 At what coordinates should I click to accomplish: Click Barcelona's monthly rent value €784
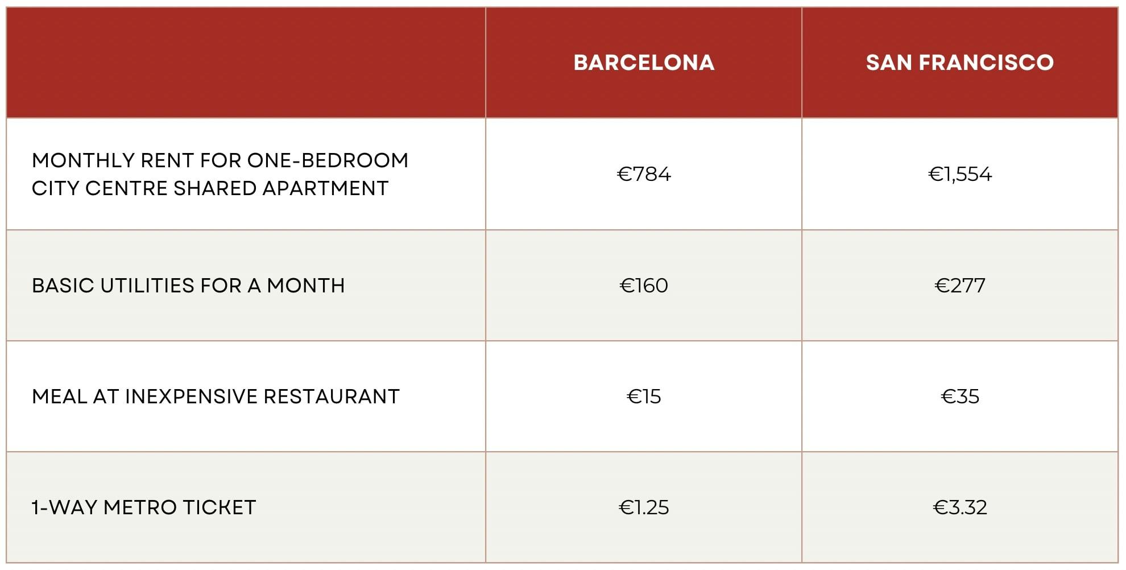(644, 174)
